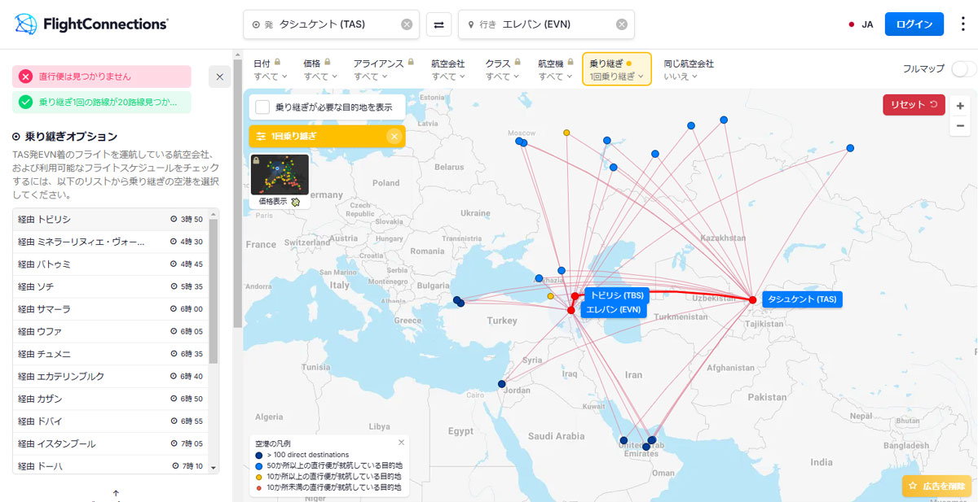Select the 経由 エカテリンブルク connection option
This screenshot has width=978, height=502.
[111, 376]
